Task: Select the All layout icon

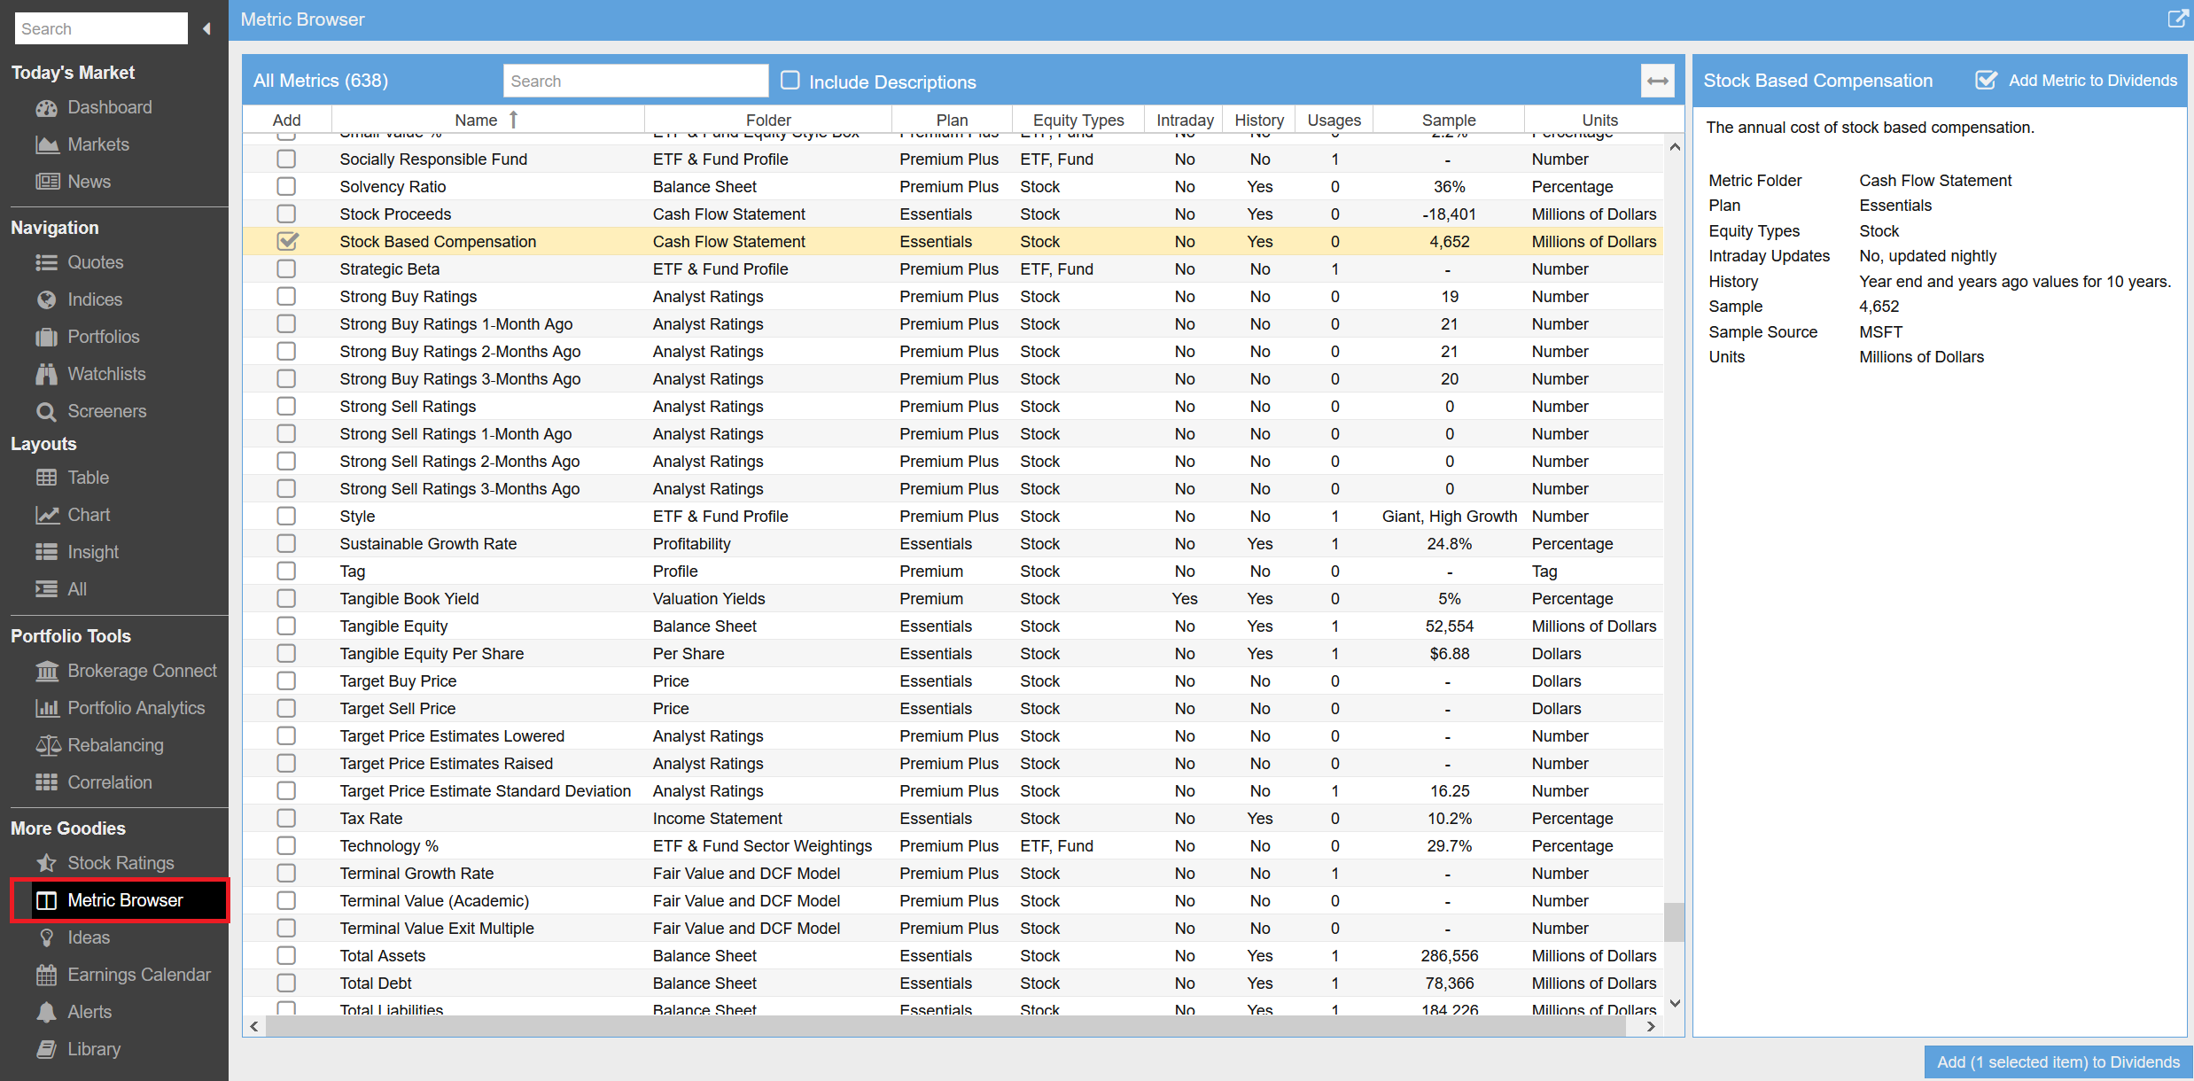Action: pos(46,589)
